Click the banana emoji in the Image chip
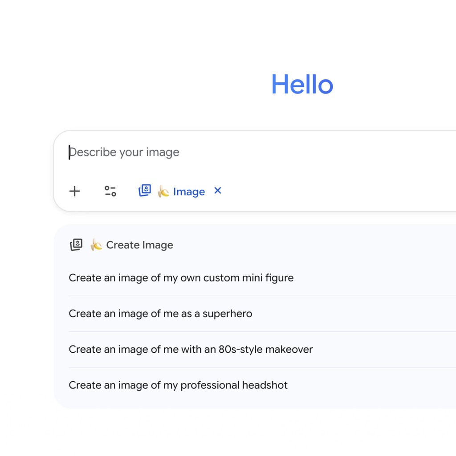Image resolution: width=456 pixels, height=456 pixels. [x=163, y=191]
